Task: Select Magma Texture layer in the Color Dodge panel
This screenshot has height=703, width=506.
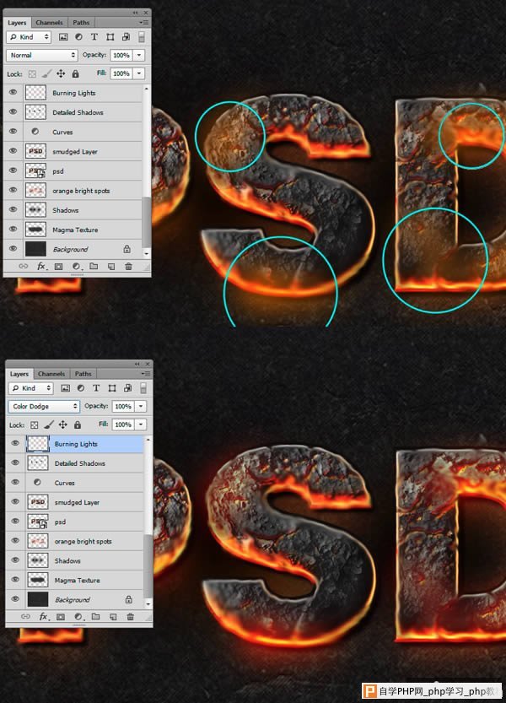Action: pyautogui.click(x=74, y=580)
